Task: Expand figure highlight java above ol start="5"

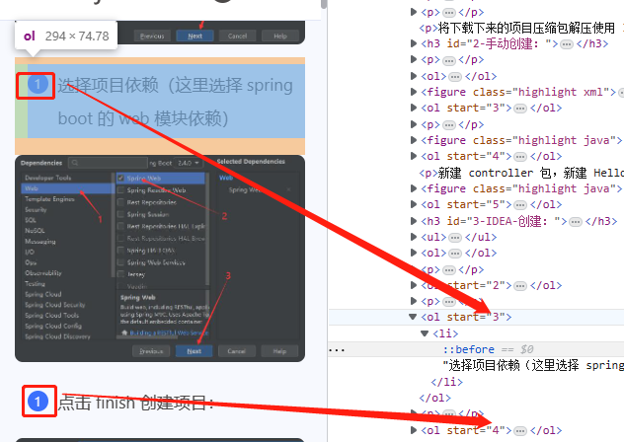Action: click(x=414, y=188)
